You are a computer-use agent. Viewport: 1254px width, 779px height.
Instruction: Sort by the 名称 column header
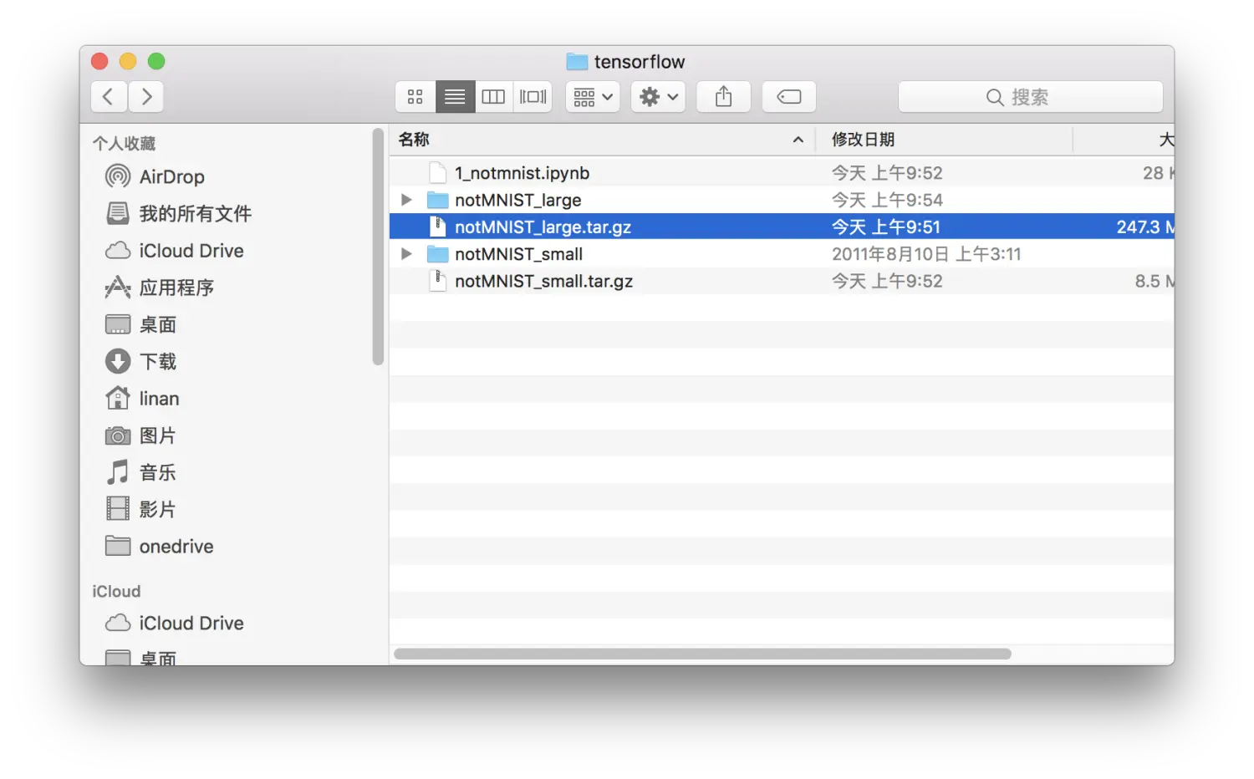pyautogui.click(x=414, y=140)
